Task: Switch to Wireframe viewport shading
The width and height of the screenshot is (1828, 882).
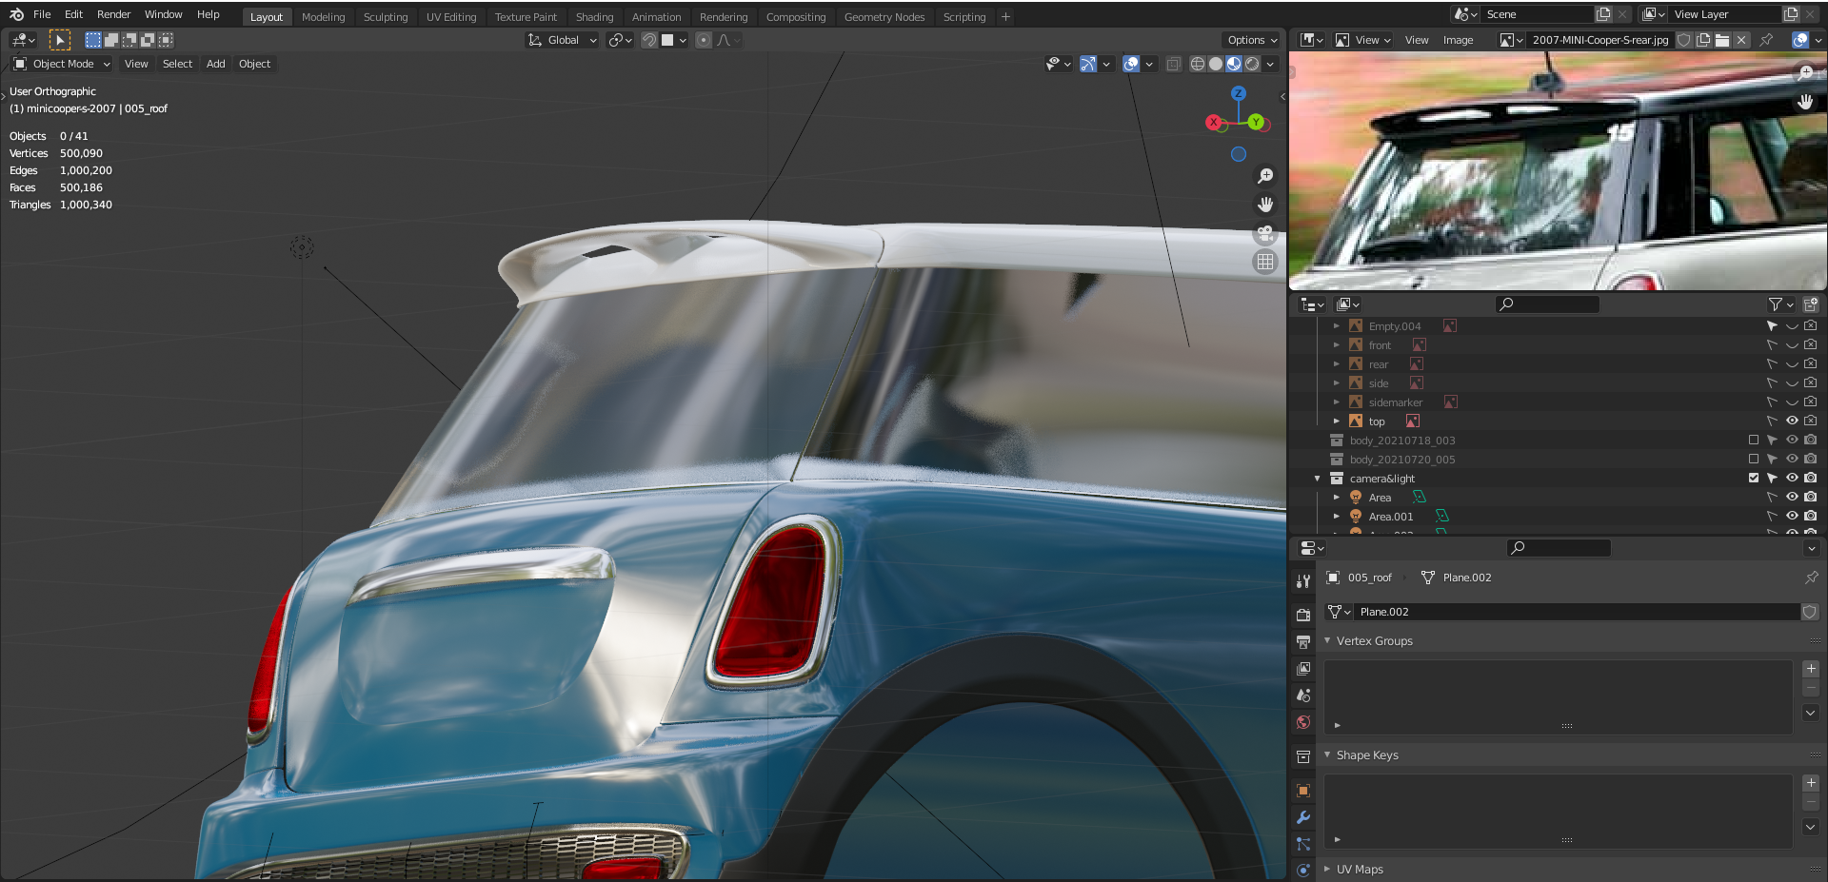Action: tap(1197, 64)
